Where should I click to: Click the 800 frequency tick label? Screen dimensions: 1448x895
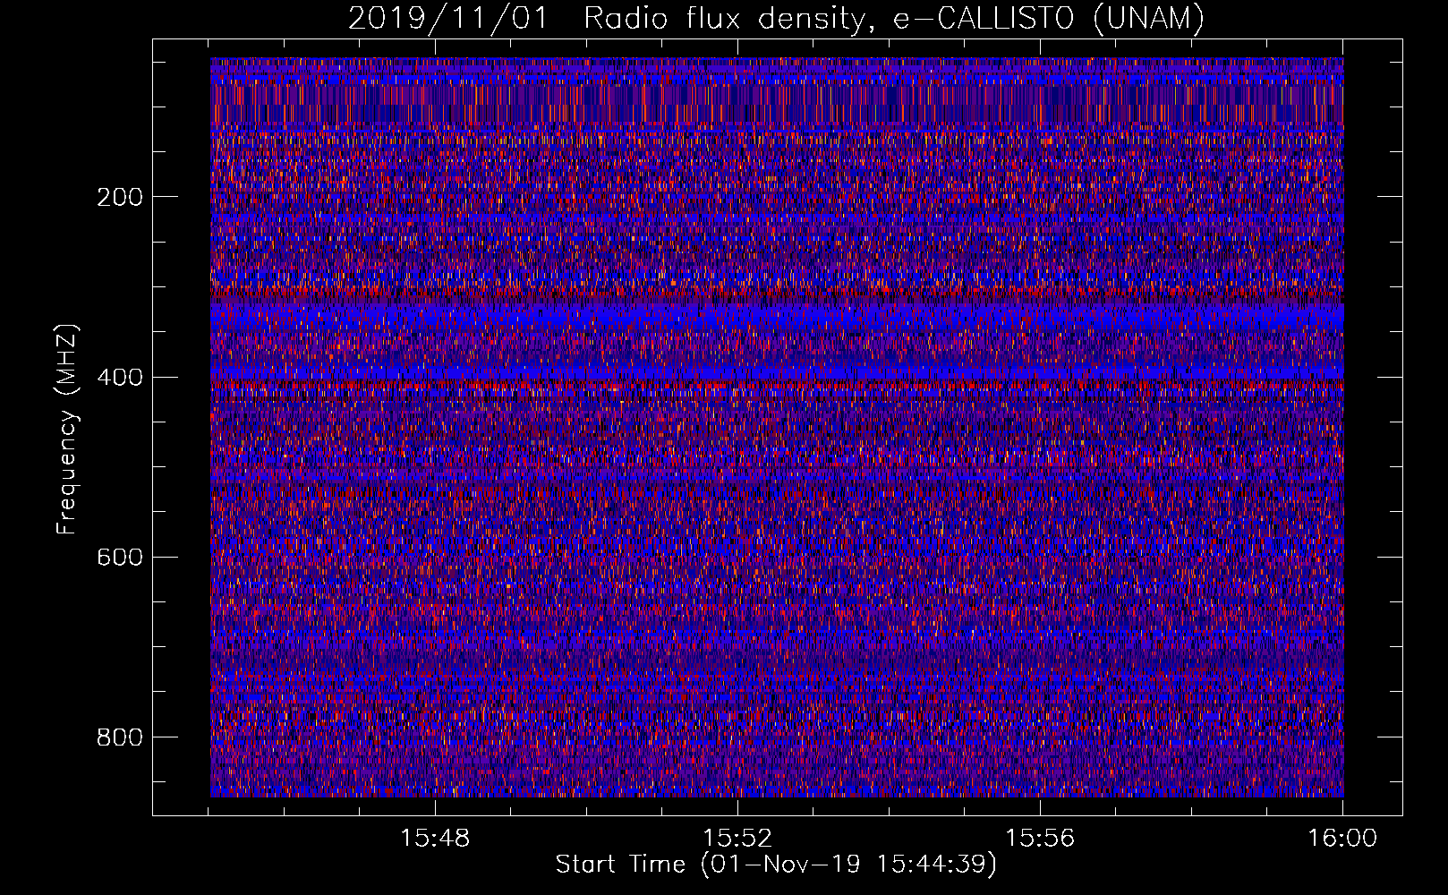(x=120, y=737)
